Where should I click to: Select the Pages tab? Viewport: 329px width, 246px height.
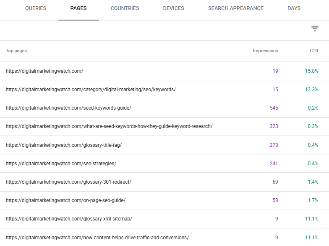(x=78, y=8)
